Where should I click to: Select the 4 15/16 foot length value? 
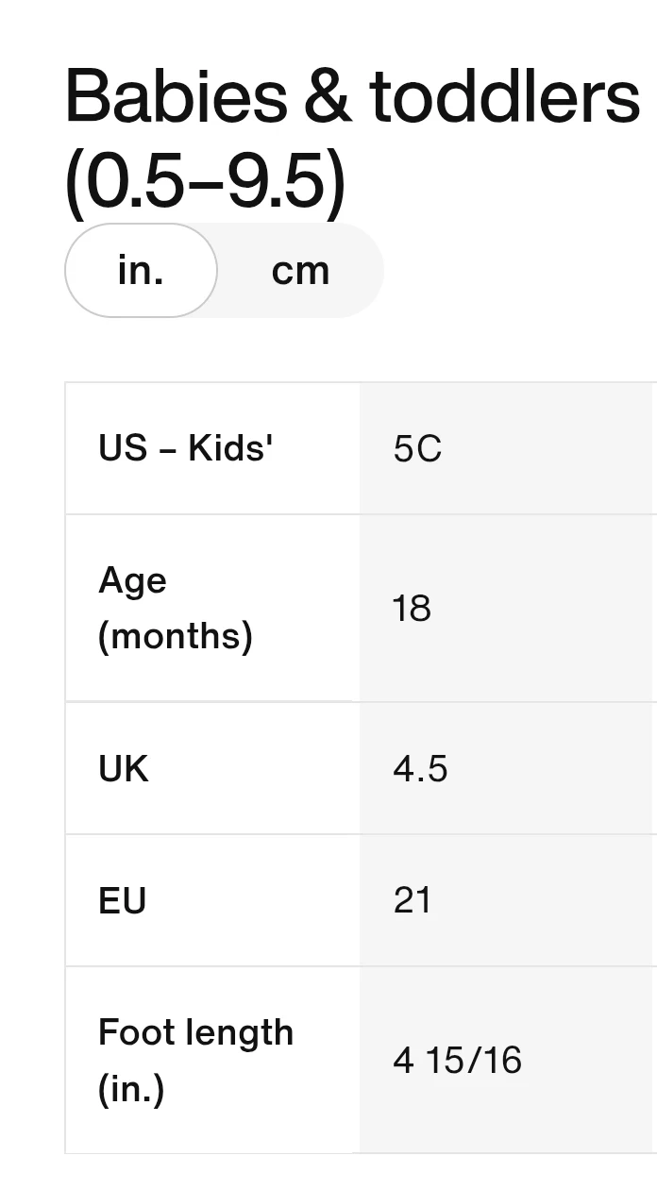(x=457, y=1061)
